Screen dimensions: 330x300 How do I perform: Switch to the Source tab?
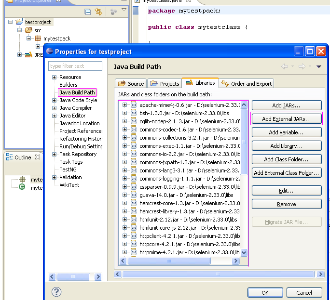tap(131, 84)
